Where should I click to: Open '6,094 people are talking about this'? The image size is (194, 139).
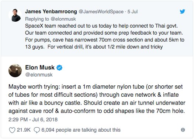coord(81,130)
